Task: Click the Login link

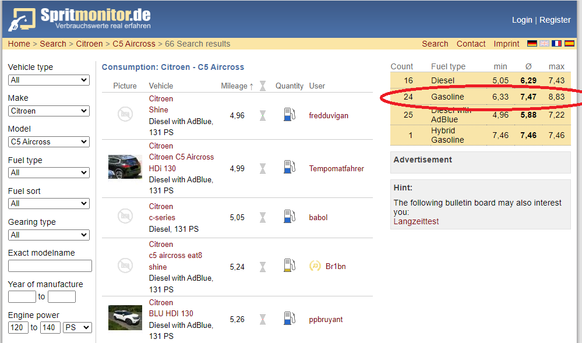Action: pos(522,20)
